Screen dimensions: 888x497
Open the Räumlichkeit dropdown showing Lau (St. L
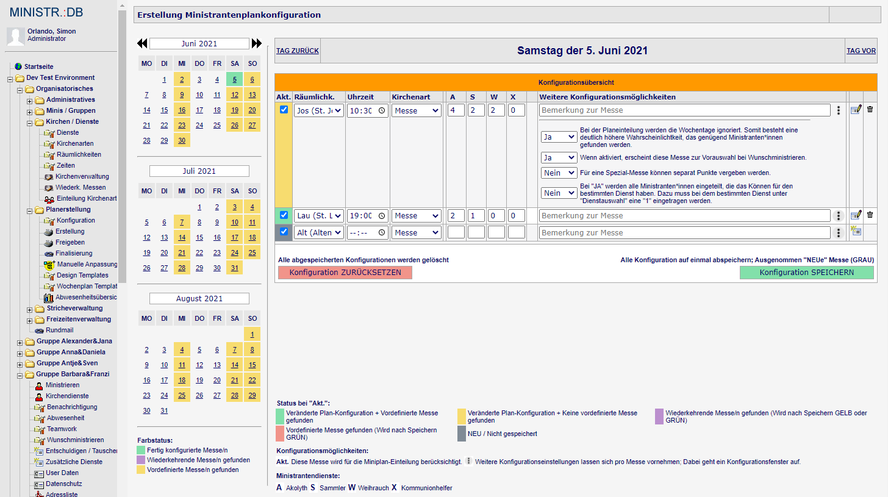tap(319, 216)
